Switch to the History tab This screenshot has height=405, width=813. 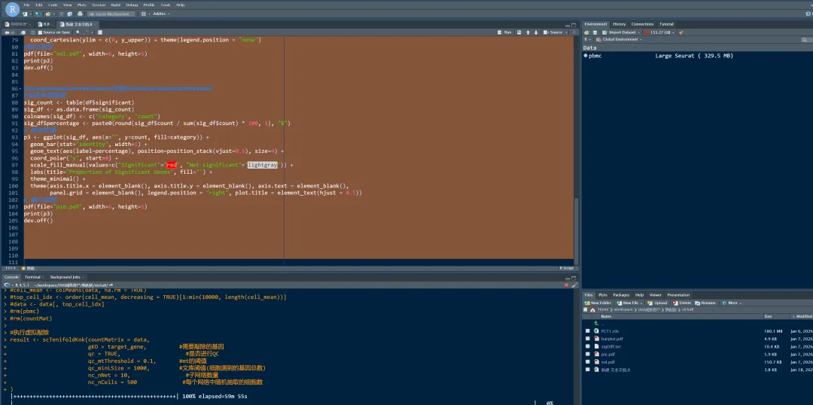point(619,24)
